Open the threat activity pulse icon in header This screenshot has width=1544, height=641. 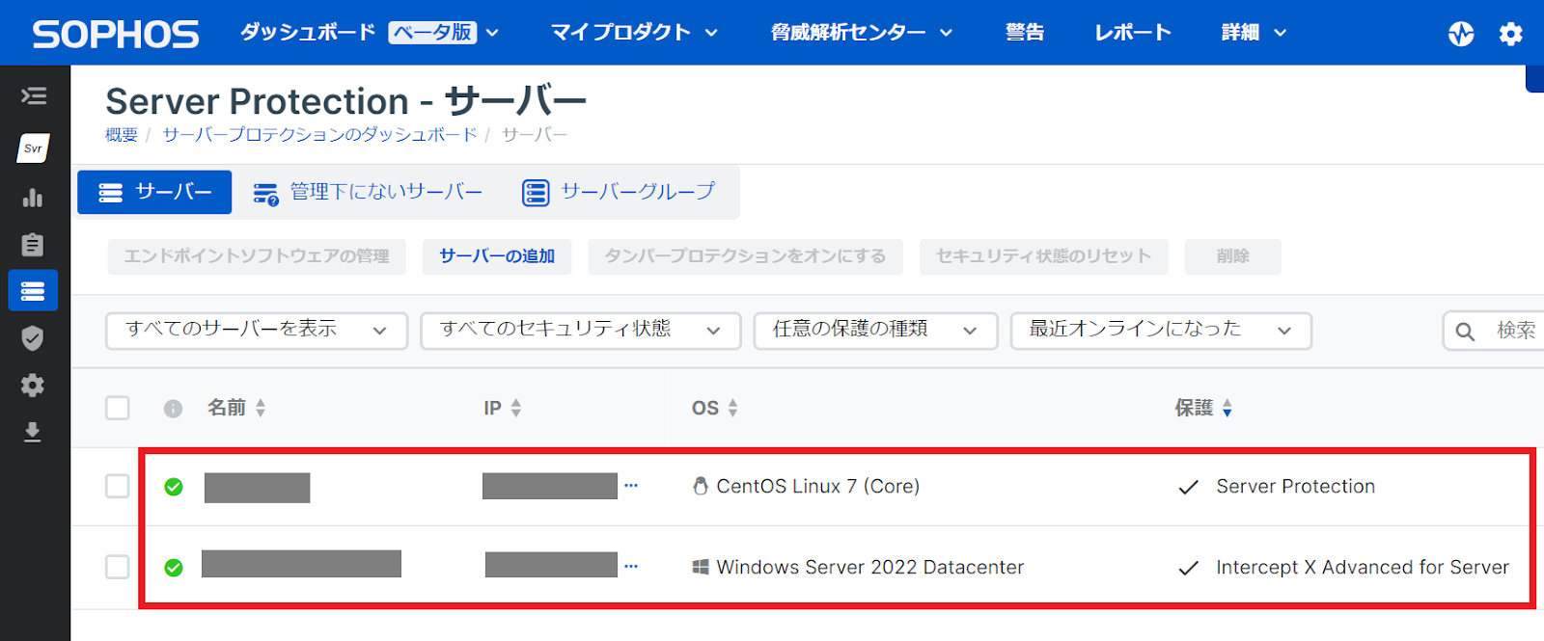[x=1461, y=34]
